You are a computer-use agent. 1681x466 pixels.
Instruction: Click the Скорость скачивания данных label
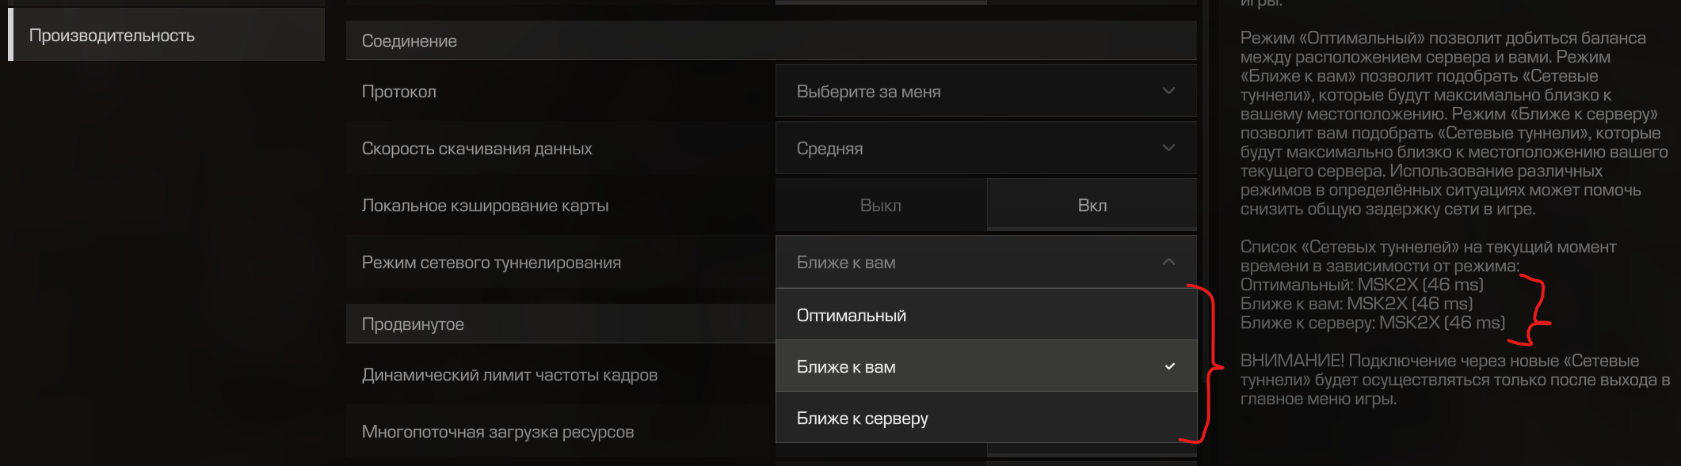[x=477, y=149]
